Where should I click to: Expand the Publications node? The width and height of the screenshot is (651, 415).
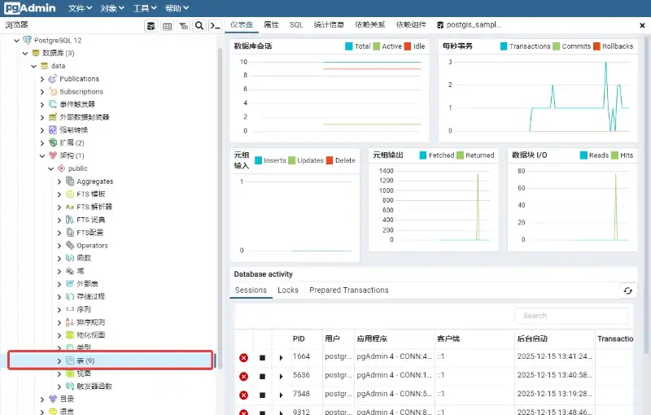(x=42, y=79)
